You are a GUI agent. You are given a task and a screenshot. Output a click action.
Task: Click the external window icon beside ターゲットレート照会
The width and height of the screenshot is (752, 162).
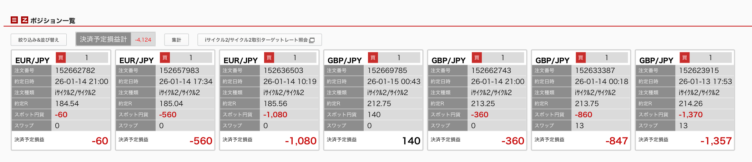pyautogui.click(x=312, y=40)
